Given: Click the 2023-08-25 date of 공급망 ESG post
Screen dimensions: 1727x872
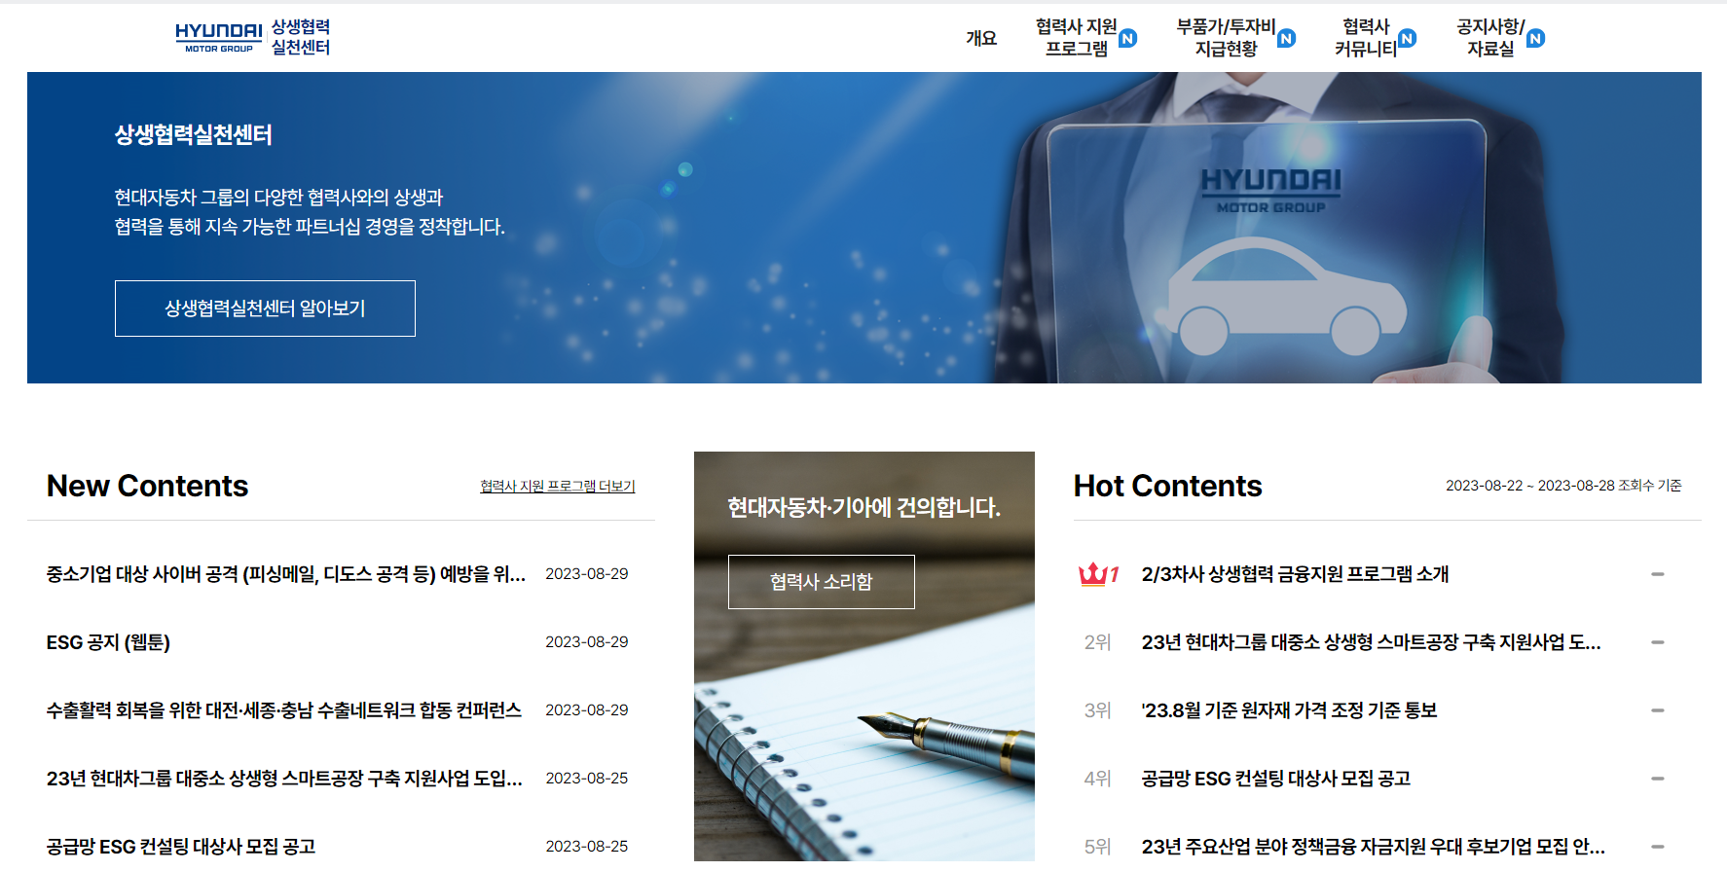Looking at the screenshot, I should coord(587,847).
